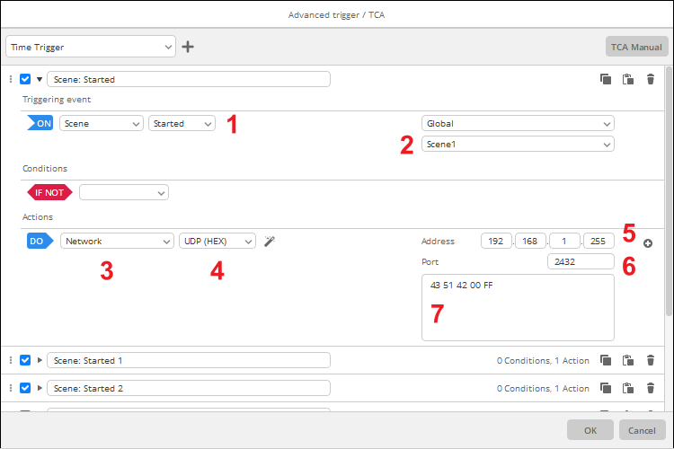The image size is (674, 449).
Task: Edit the 'Scene: Started' trigger name field
Action: pos(189,79)
